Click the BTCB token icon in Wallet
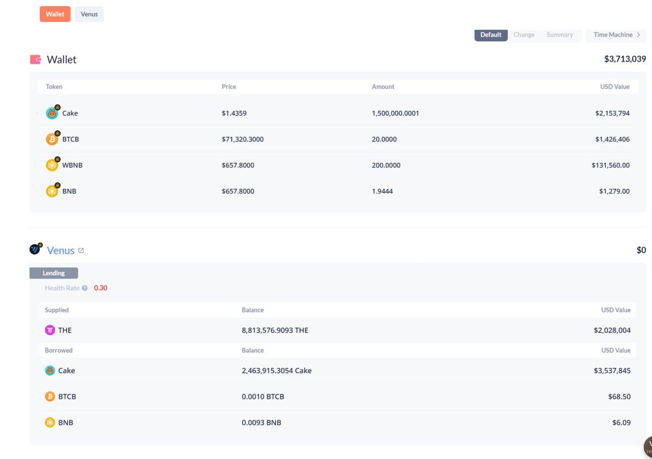The height and width of the screenshot is (459, 652). coord(52,139)
